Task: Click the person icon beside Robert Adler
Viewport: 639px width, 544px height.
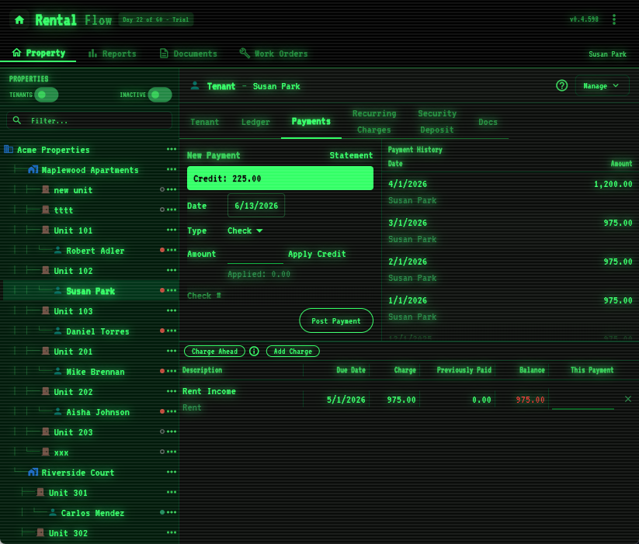Action: tap(58, 250)
